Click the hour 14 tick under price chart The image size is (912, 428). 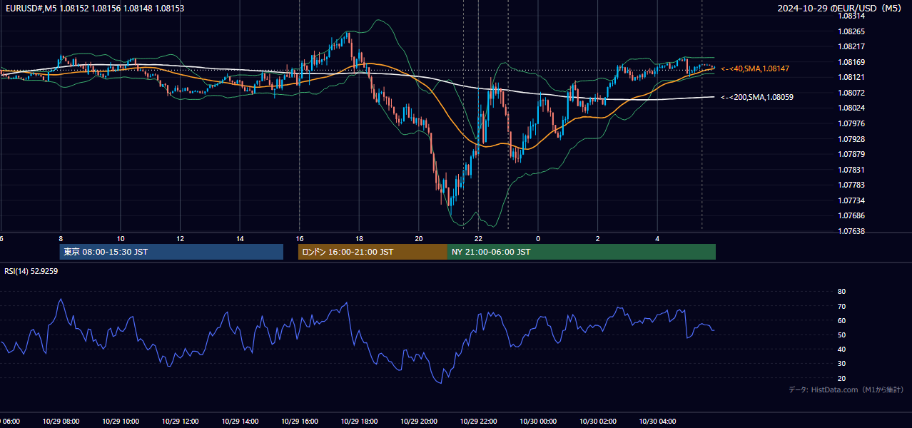pyautogui.click(x=240, y=239)
